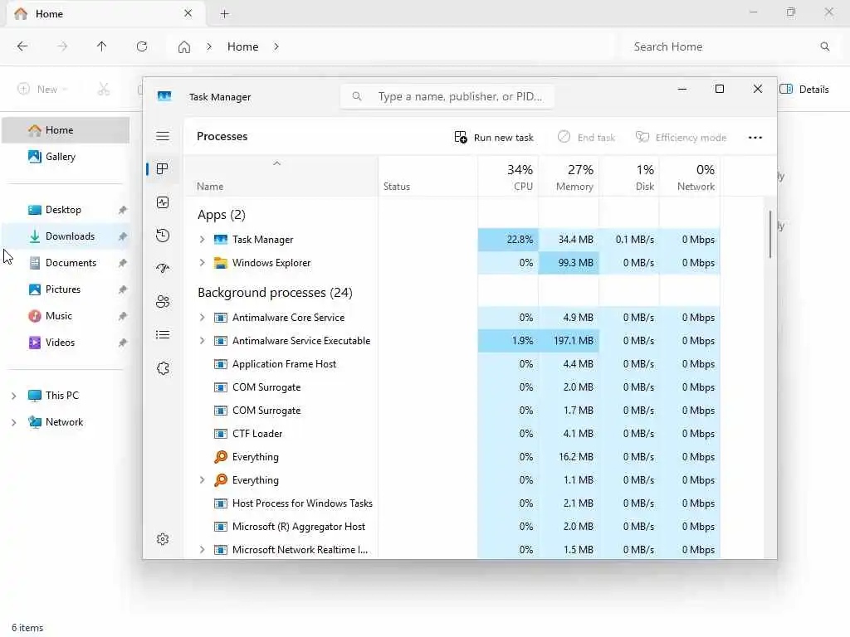
Task: Open Task Manager navigation hamburger menu
Action: point(163,136)
